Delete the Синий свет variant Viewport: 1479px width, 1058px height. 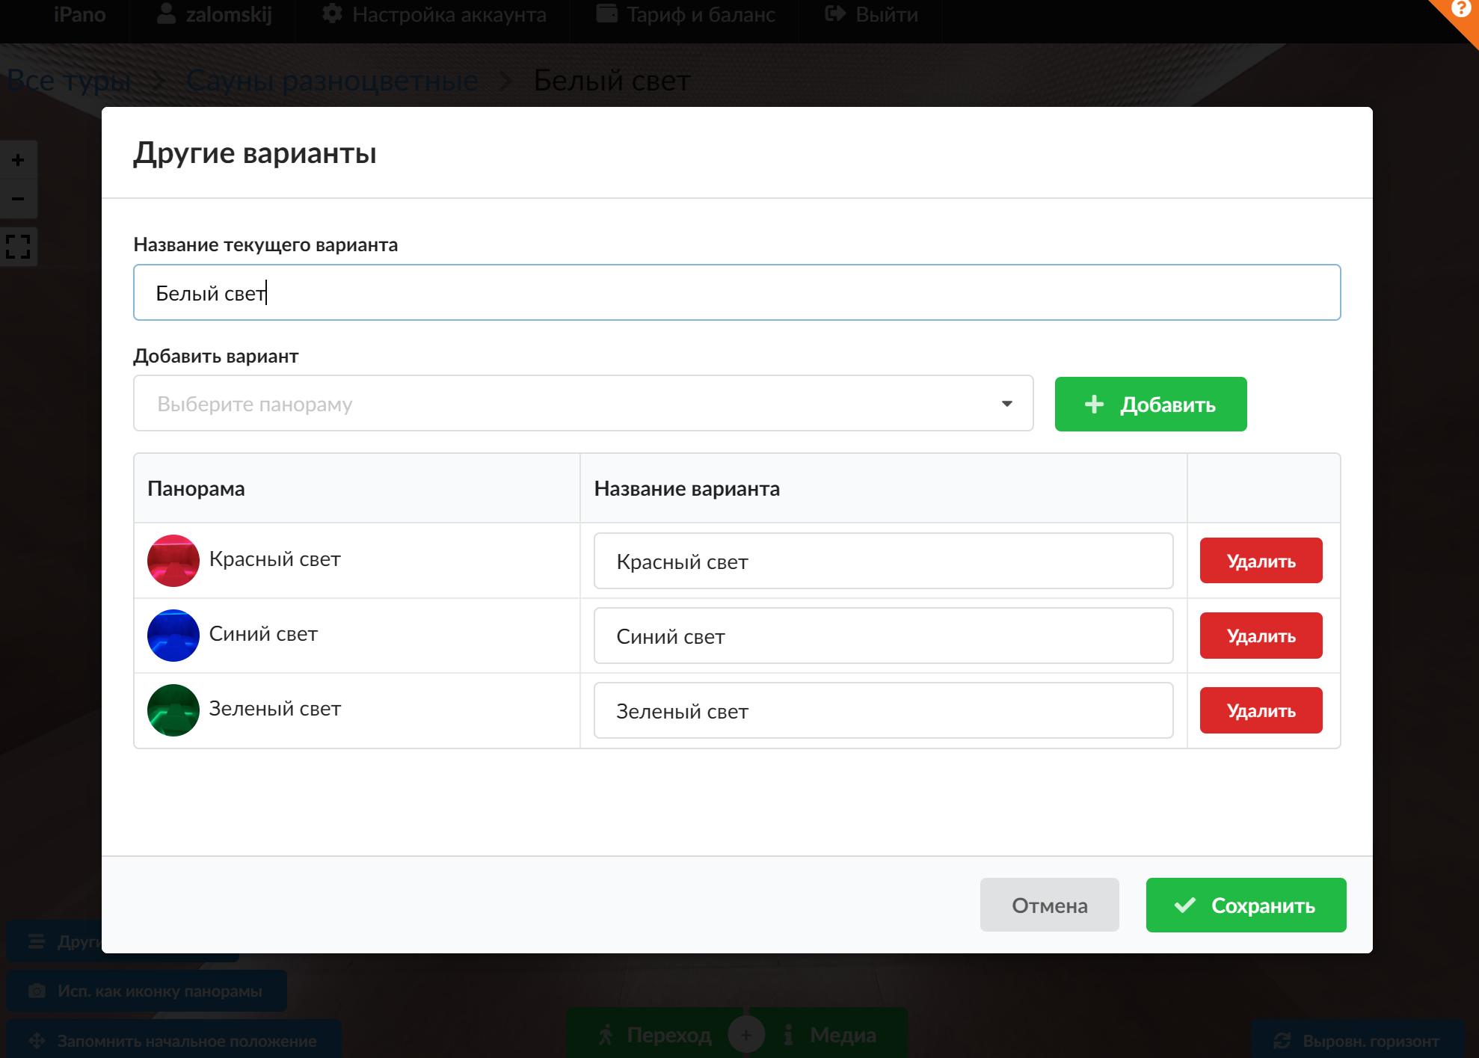coord(1261,636)
